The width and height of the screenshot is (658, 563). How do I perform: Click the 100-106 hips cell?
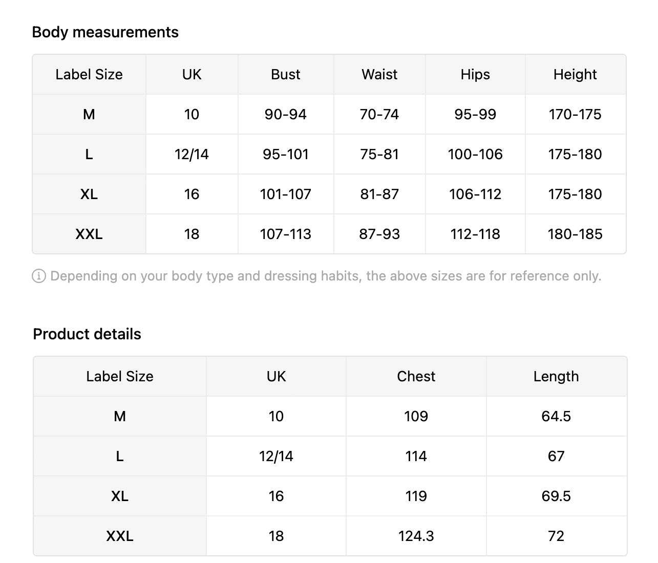click(475, 155)
